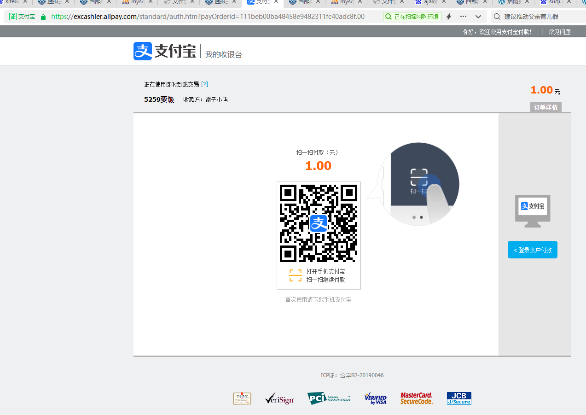The image size is (586, 415).
Task: Click the ICP证 license text in the footer
Action: [352, 375]
